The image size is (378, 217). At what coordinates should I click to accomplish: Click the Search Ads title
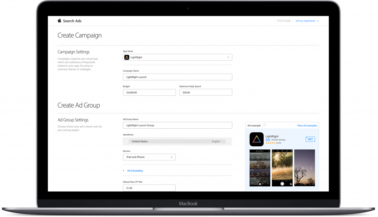(72, 21)
